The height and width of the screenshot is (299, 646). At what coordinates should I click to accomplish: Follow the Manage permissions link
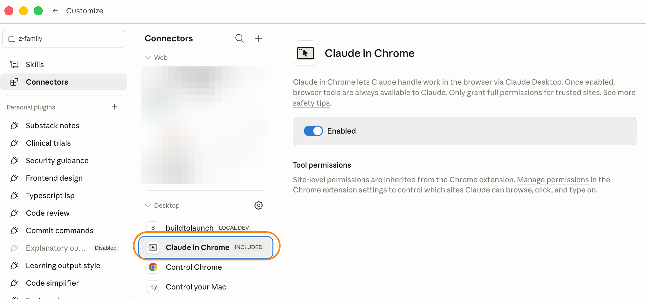pyautogui.click(x=553, y=180)
